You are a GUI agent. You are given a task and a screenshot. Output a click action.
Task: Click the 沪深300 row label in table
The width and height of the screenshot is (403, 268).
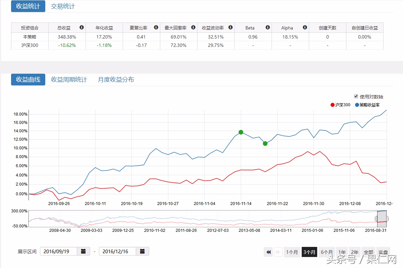pyautogui.click(x=30, y=45)
